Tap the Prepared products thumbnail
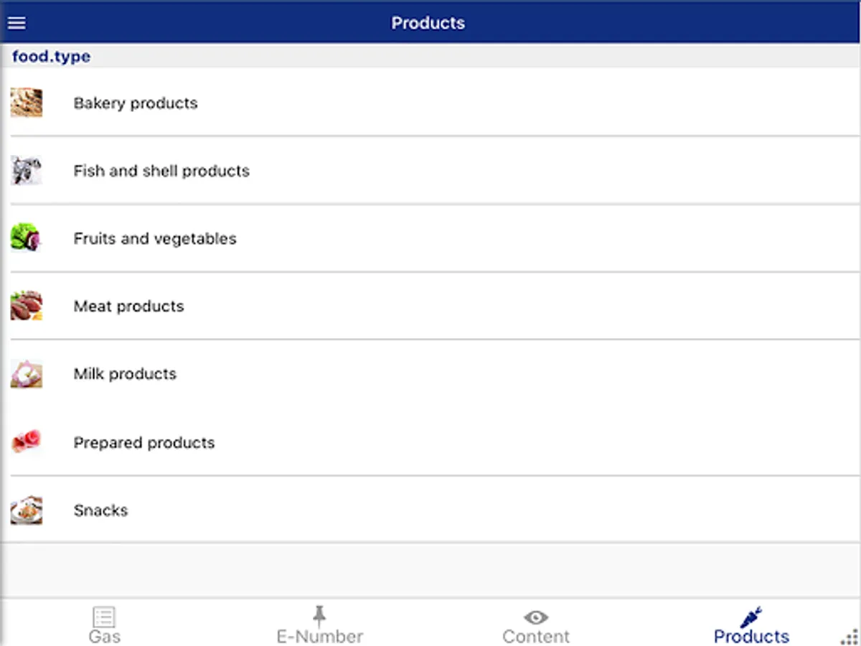This screenshot has height=646, width=861. [x=27, y=442]
